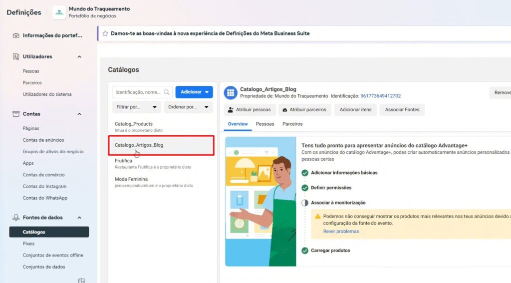Collapse the Utilizadores section chevron

79,57
